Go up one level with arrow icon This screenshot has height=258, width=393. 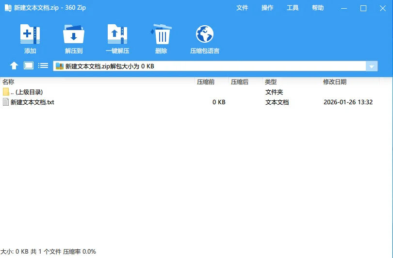click(14, 66)
